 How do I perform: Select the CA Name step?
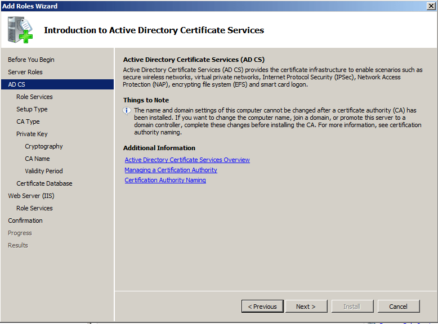(37, 159)
